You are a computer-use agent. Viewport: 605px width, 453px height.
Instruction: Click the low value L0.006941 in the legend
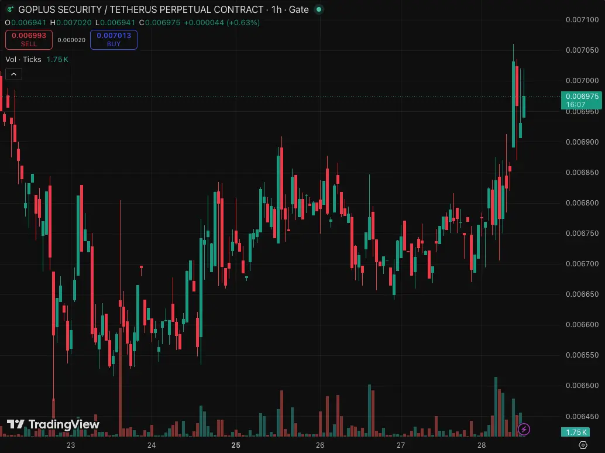pos(115,23)
